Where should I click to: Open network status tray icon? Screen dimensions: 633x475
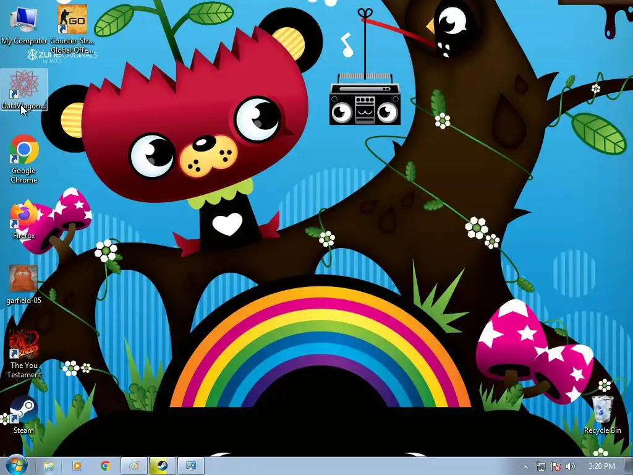540,466
